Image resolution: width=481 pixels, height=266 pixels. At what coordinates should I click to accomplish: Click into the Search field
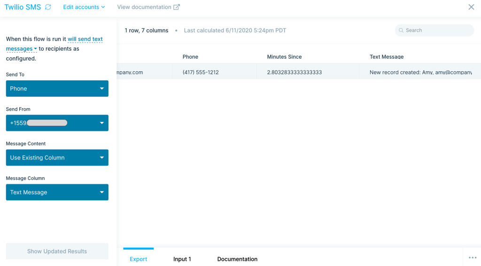point(434,30)
